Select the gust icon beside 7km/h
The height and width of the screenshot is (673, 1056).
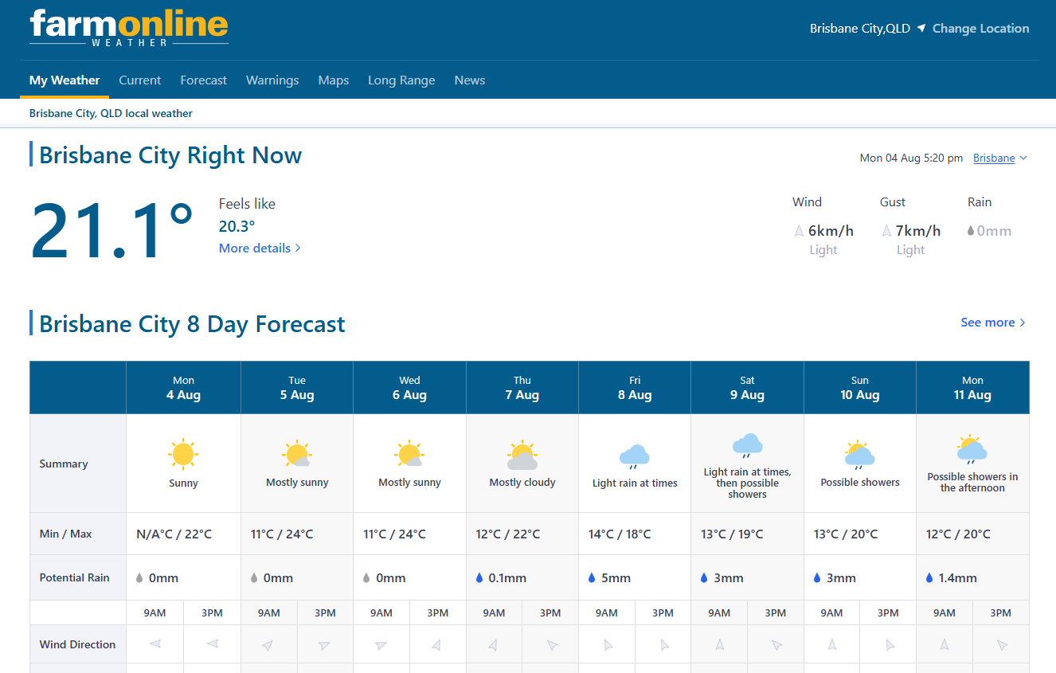(886, 230)
